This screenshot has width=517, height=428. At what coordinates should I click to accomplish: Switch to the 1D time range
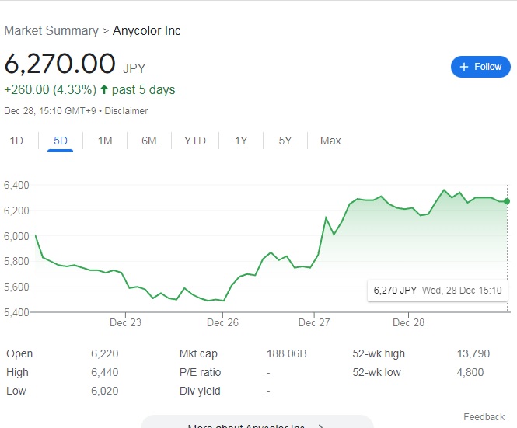[16, 141]
